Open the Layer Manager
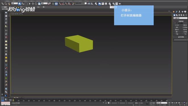Screen dimensions: 188x106 pos(96,4)
